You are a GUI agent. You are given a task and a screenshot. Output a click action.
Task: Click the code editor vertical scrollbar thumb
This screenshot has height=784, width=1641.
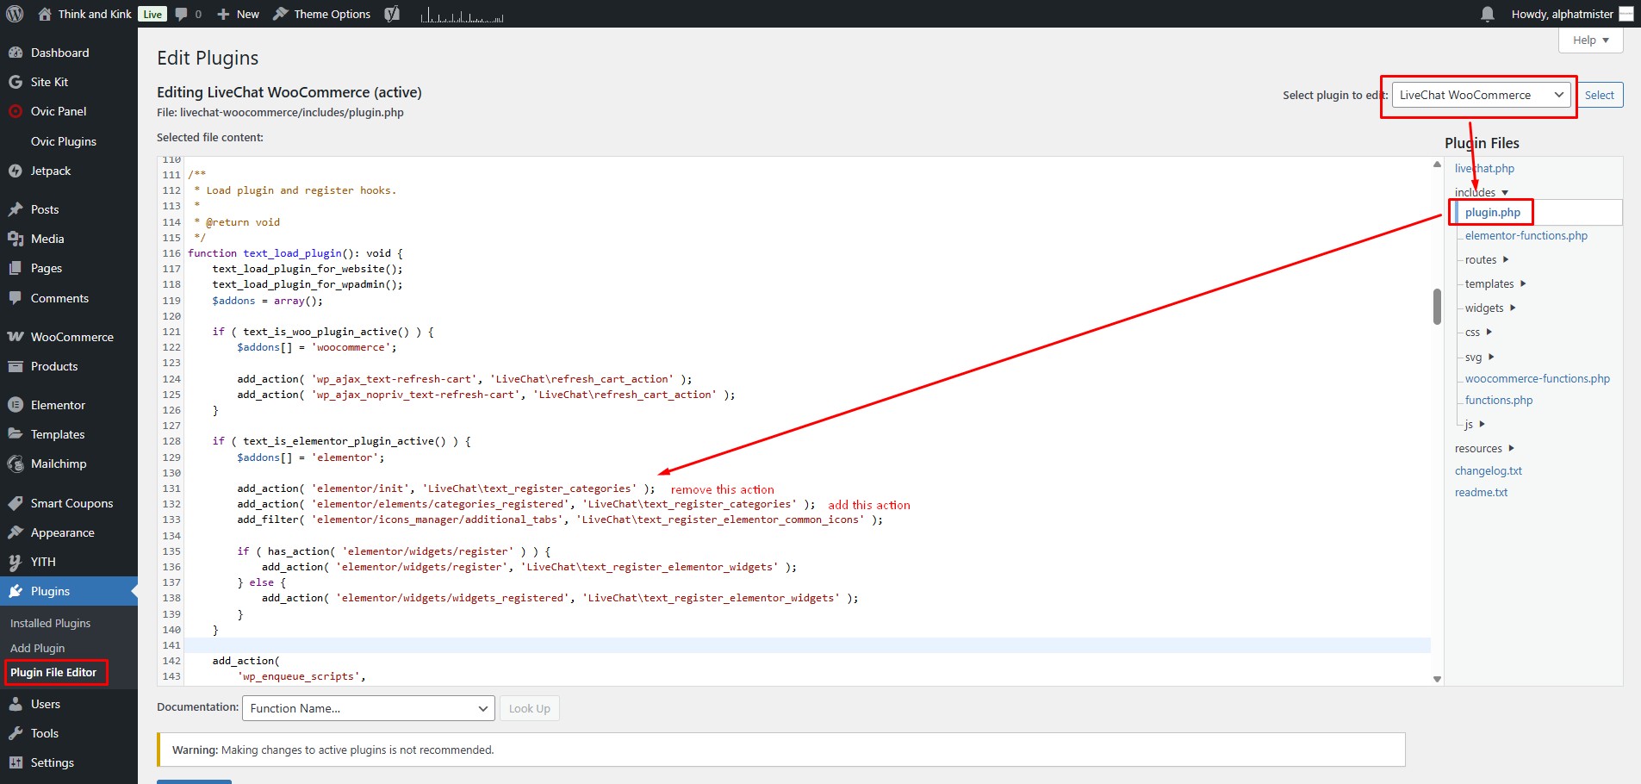pyautogui.click(x=1437, y=306)
